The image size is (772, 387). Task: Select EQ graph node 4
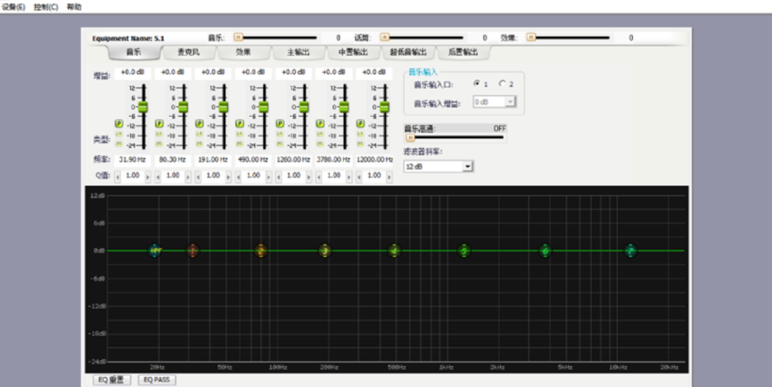(394, 251)
